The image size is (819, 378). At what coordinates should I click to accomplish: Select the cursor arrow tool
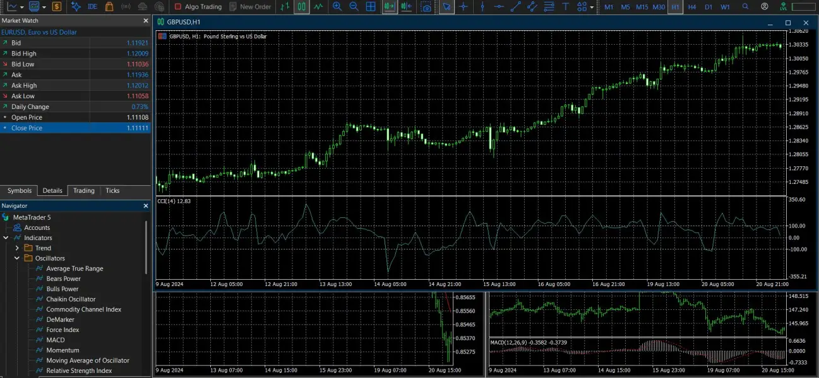(x=446, y=7)
